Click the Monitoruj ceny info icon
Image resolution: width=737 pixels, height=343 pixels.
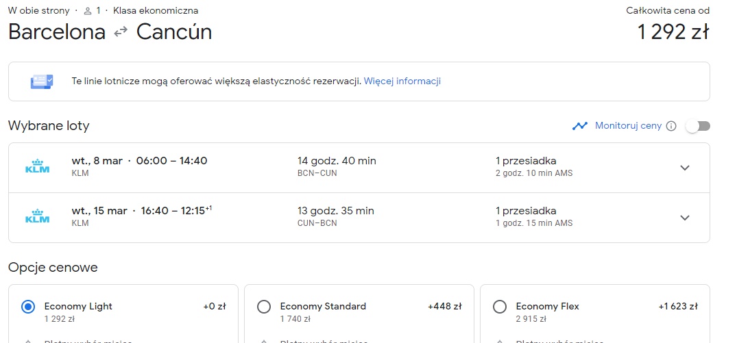(671, 126)
